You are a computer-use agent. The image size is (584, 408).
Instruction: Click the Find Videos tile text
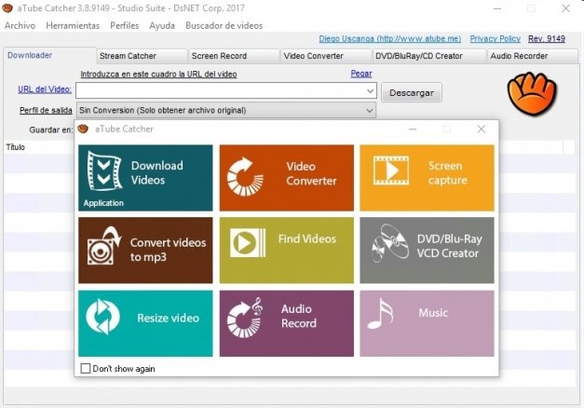[x=306, y=238]
